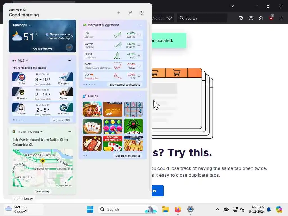The width and height of the screenshot is (288, 216).
Task: Expand Kamloops location dropdown
Action: [x=30, y=25]
